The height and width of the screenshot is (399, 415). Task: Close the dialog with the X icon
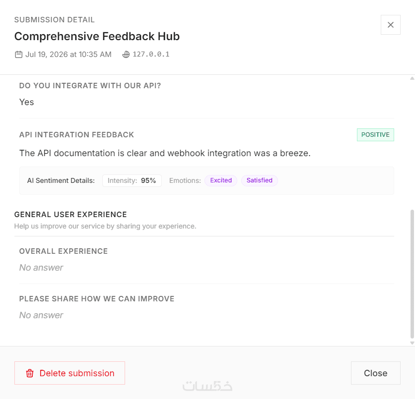390,25
